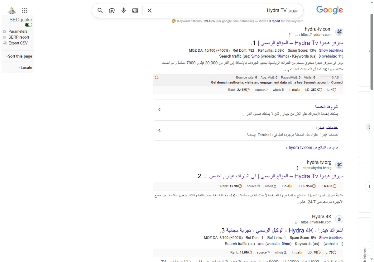Click the search magnifier icon
The image size is (374, 262).
(x=100, y=10)
